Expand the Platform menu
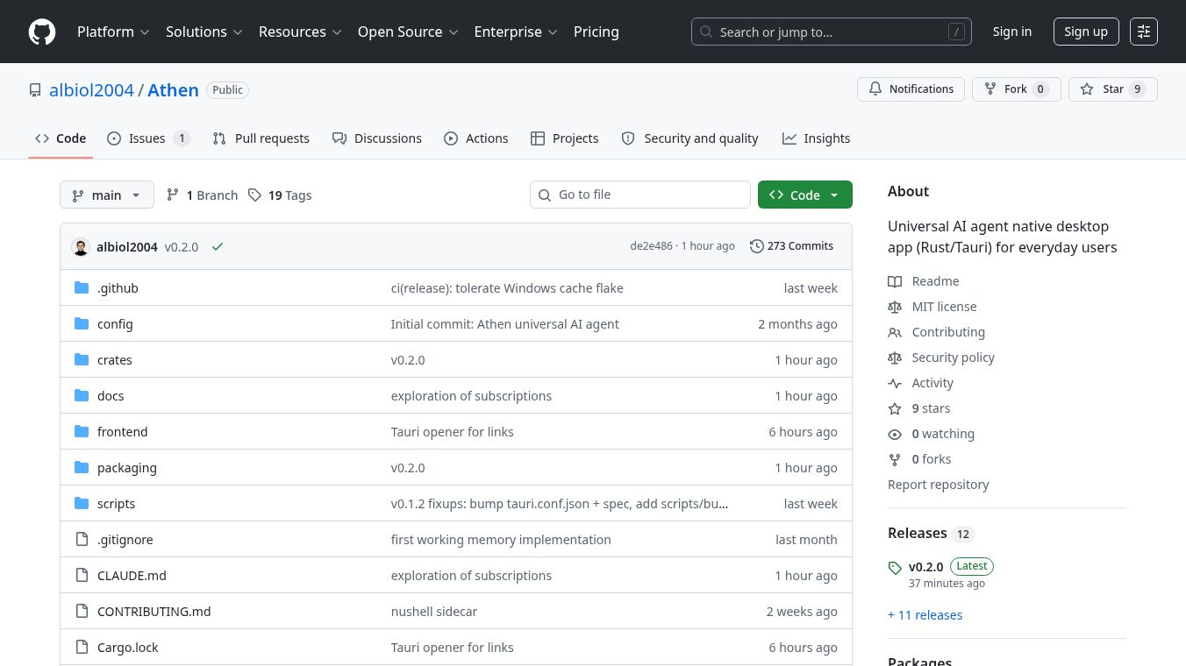 point(113,32)
